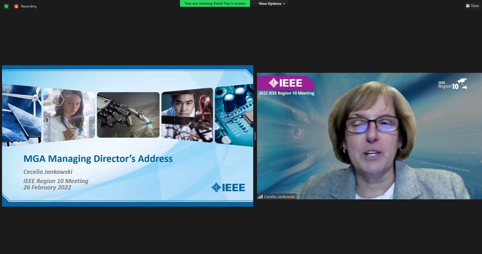
Task: Click the 2022 IEEE Region 10 Meeting caption
Action: (x=286, y=93)
